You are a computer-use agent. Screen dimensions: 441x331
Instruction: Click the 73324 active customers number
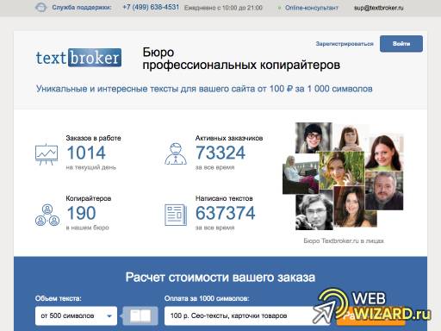(220, 153)
